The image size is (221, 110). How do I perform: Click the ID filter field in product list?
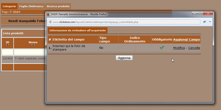(7, 52)
